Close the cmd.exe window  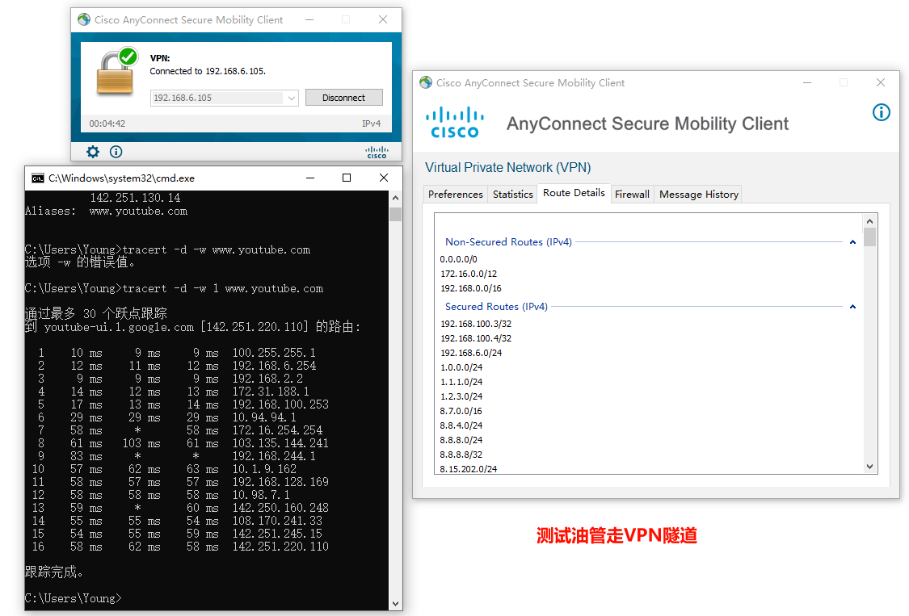pos(383,178)
